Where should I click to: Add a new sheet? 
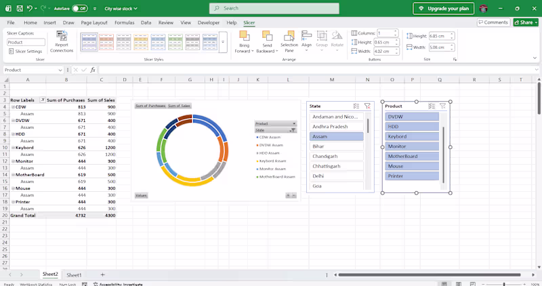tap(102, 274)
